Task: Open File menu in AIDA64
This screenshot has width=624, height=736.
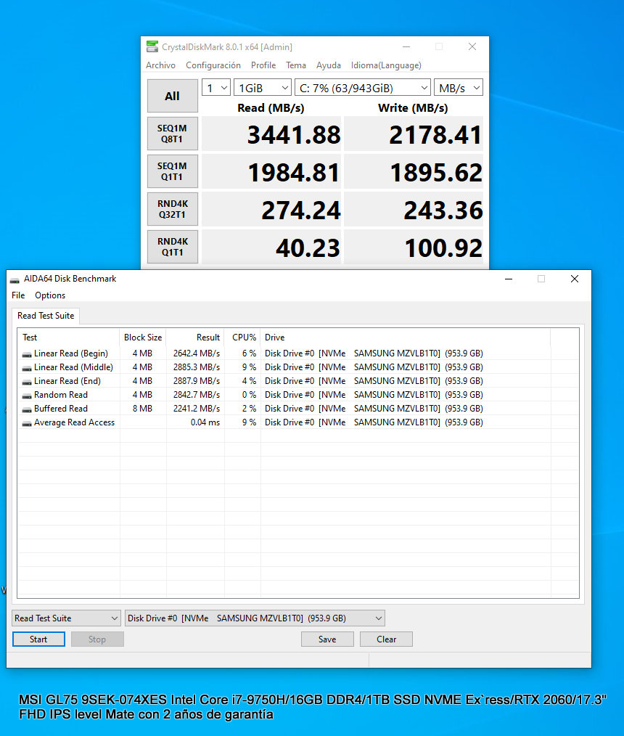Action: click(x=18, y=295)
